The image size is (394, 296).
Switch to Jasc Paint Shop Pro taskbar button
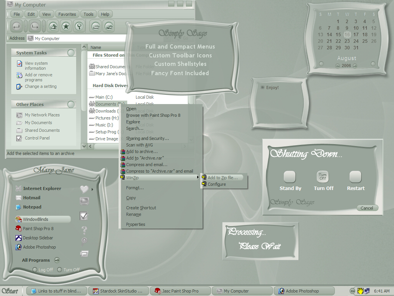click(x=180, y=291)
